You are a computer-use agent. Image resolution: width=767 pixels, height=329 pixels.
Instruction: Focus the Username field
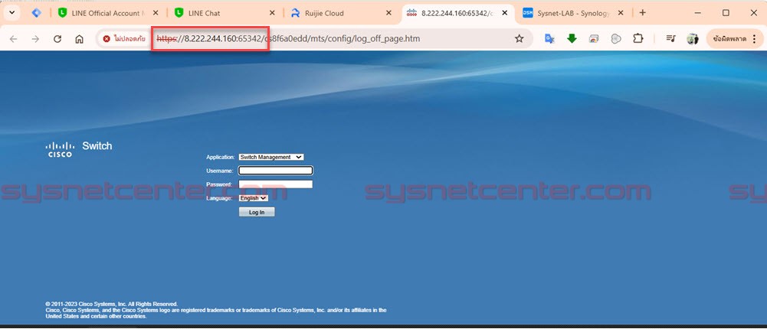pyautogui.click(x=275, y=171)
